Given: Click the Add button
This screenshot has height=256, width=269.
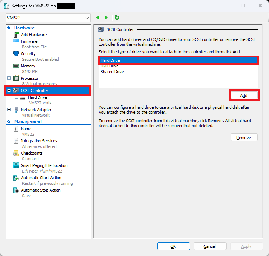Looking at the screenshot, I should point(244,95).
